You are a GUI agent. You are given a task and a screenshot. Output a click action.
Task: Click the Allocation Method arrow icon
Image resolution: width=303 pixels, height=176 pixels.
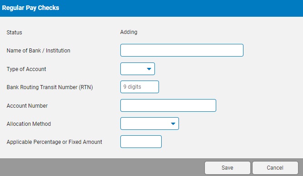tap(173, 124)
